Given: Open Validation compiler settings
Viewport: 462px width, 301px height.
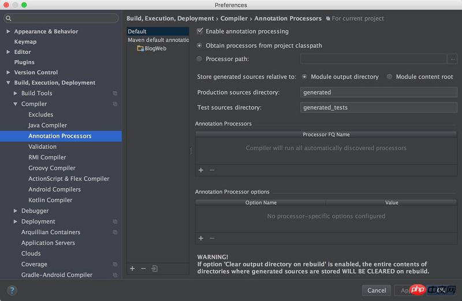Looking at the screenshot, I should pyautogui.click(x=42, y=146).
